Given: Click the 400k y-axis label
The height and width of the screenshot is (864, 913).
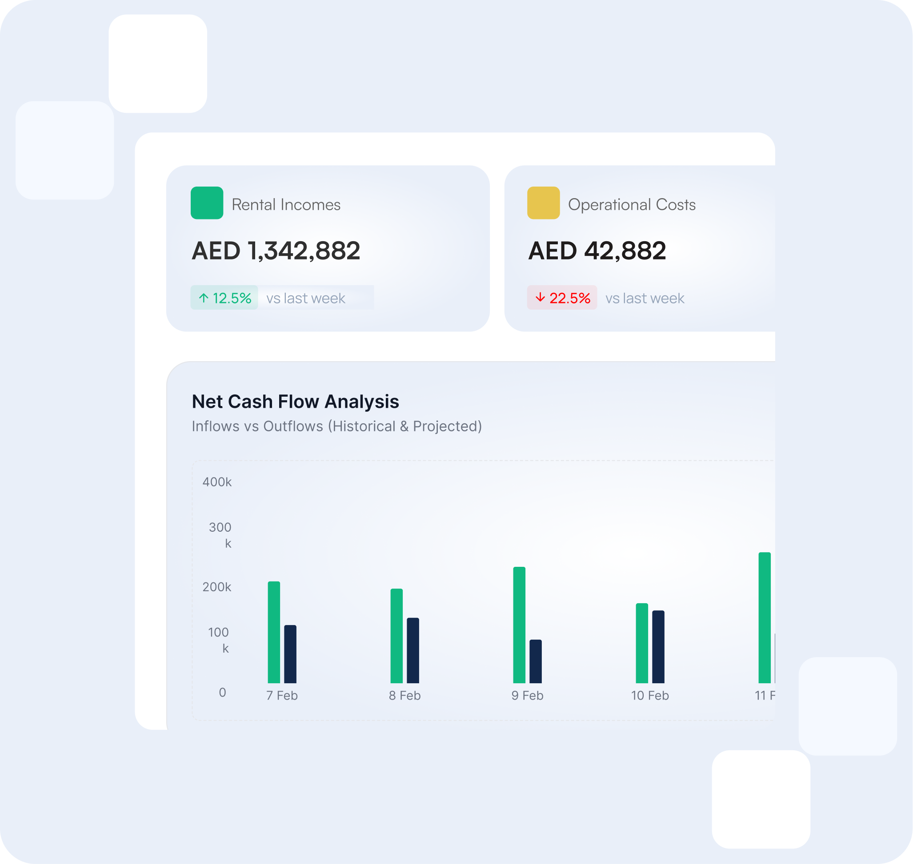Looking at the screenshot, I should click(217, 482).
